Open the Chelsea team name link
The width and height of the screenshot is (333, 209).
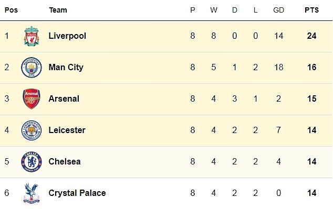(65, 161)
